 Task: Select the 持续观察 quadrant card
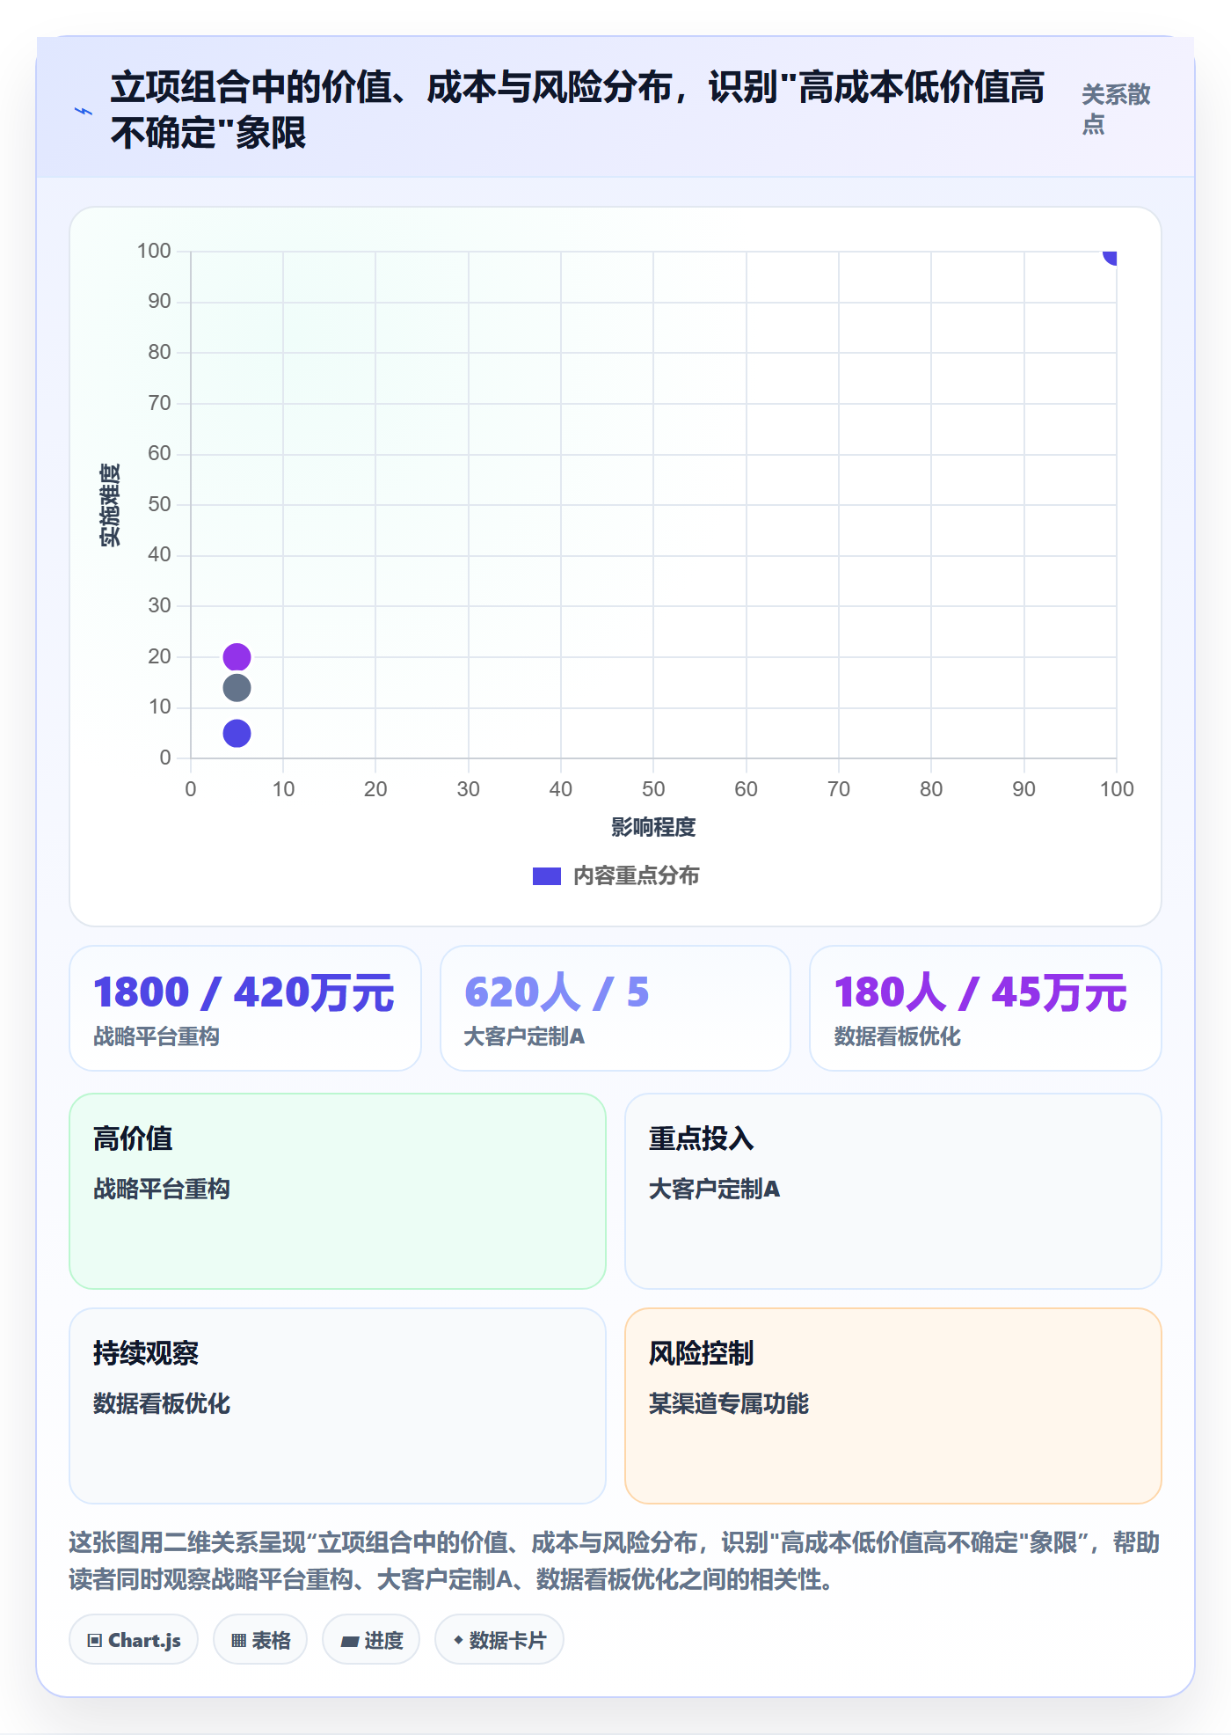coord(338,1406)
